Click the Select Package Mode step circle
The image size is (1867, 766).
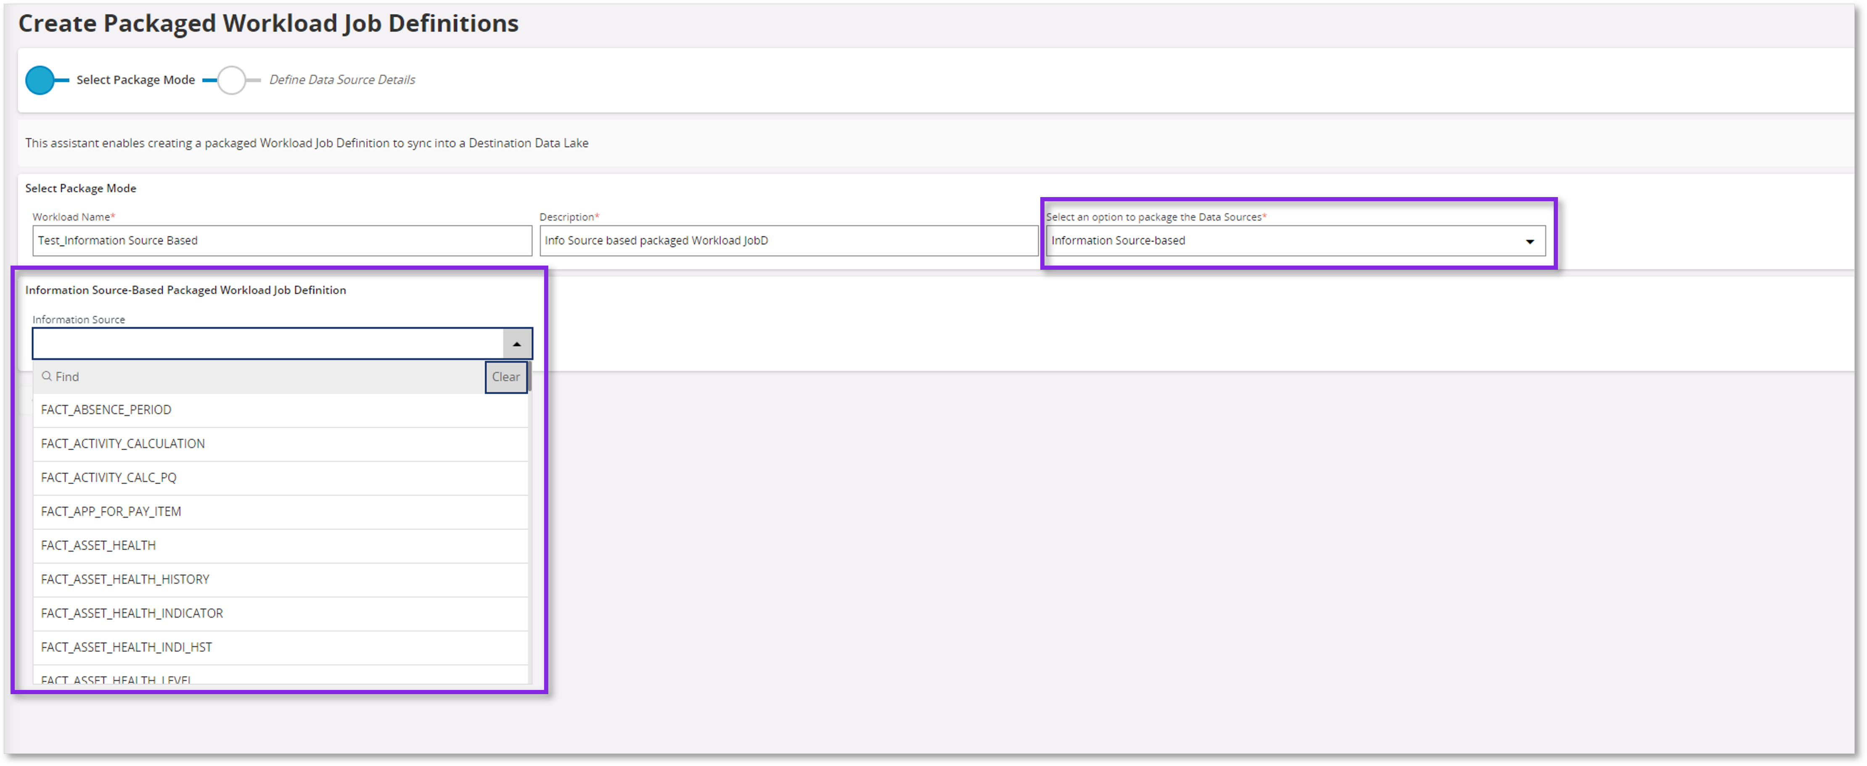click(x=39, y=80)
